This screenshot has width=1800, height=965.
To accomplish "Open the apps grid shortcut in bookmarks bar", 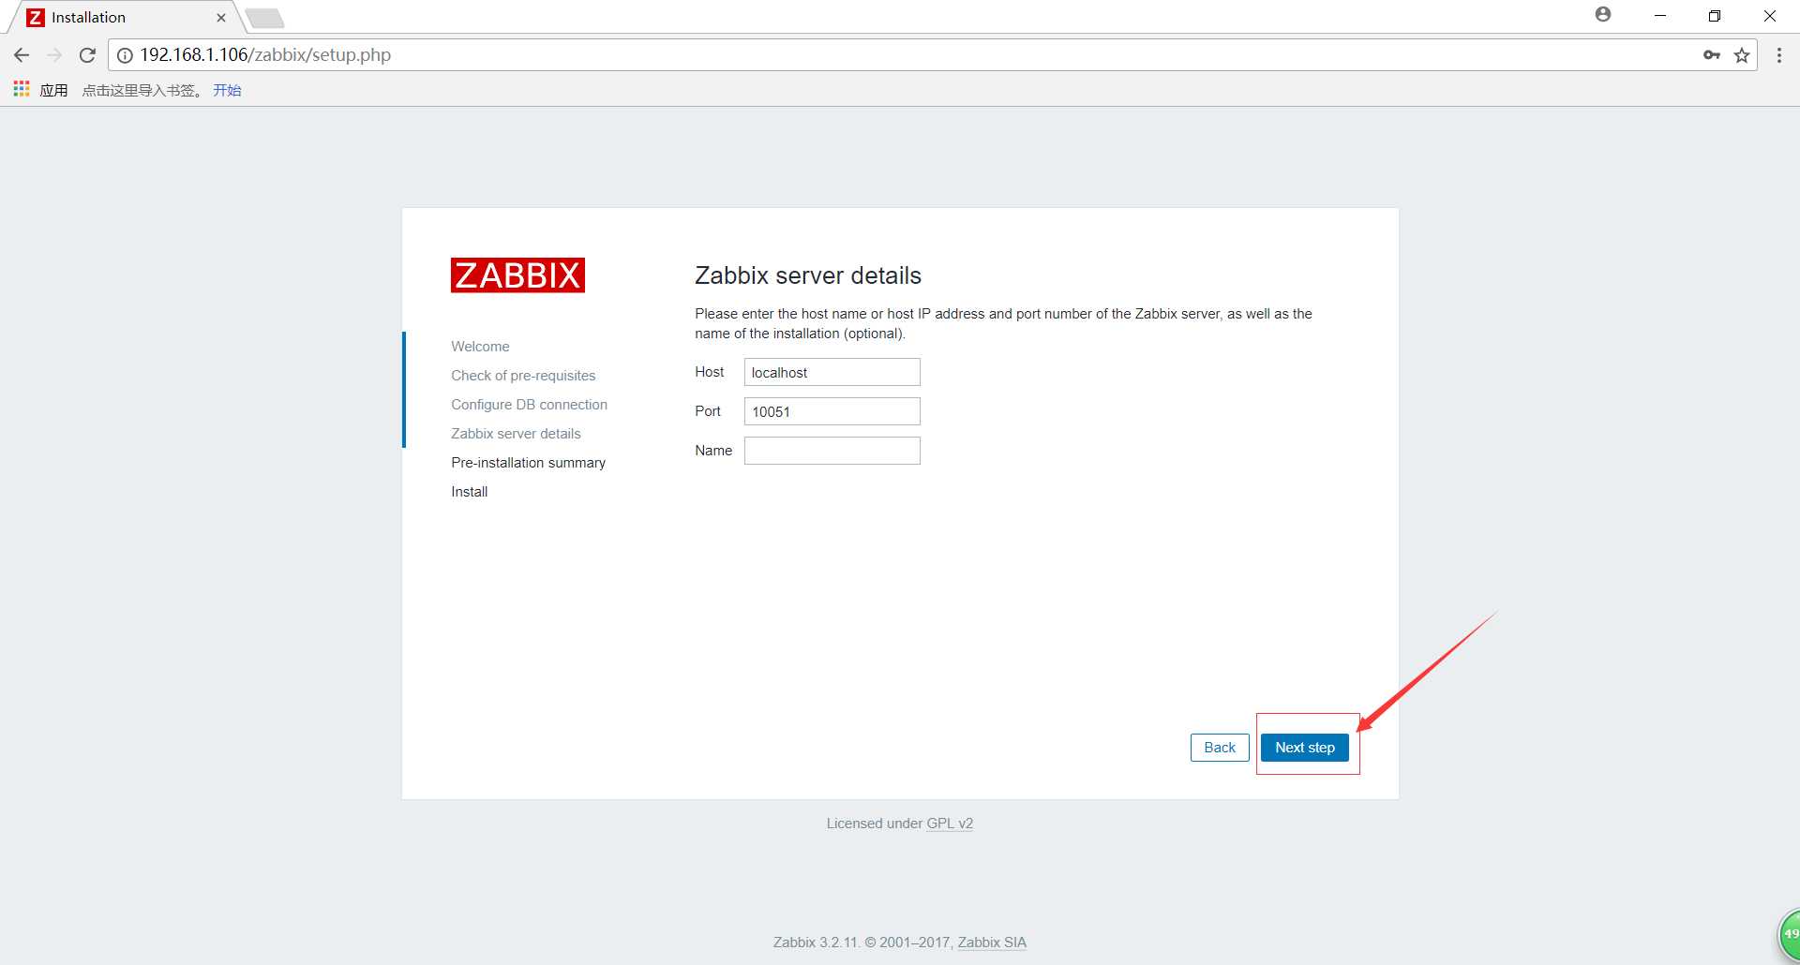I will [x=22, y=89].
